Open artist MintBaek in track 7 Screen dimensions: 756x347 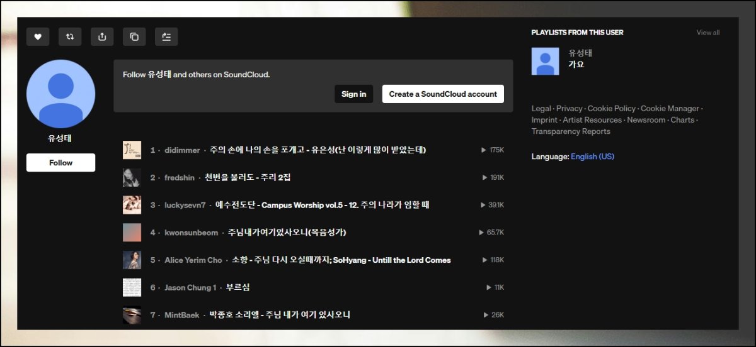(x=182, y=315)
